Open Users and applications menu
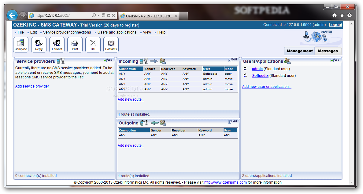This screenshot has height=194, width=363. [117, 32]
